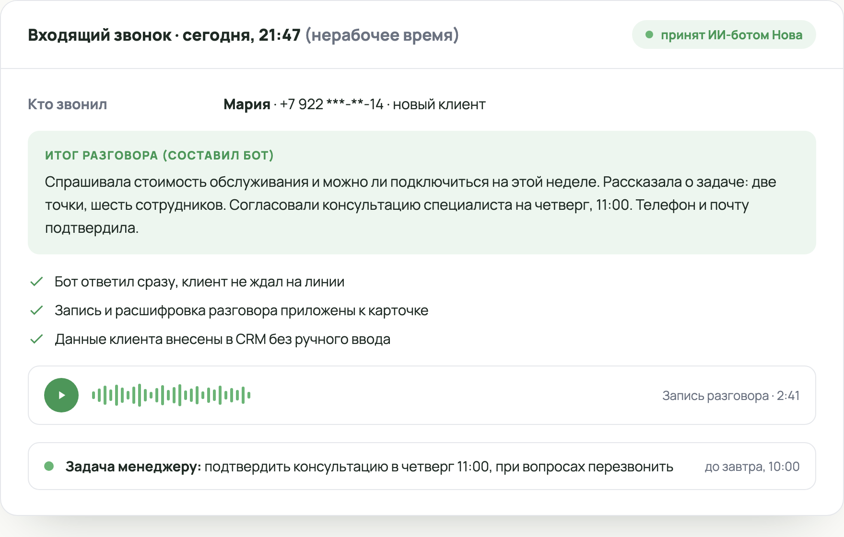The height and width of the screenshot is (537, 844).
Task: Click the summary text starting with 'Спрашивала стоимость обслуживания'
Action: pyautogui.click(x=410, y=205)
